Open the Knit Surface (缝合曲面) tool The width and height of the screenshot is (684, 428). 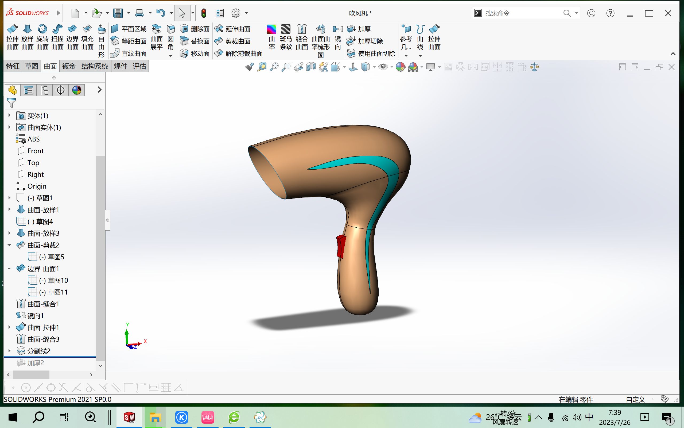302,37
